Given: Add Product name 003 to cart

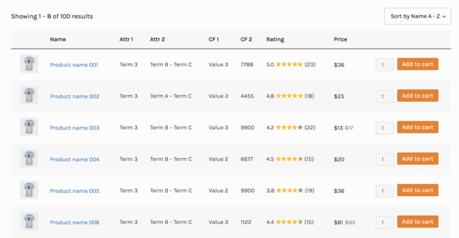Looking at the screenshot, I should (418, 127).
